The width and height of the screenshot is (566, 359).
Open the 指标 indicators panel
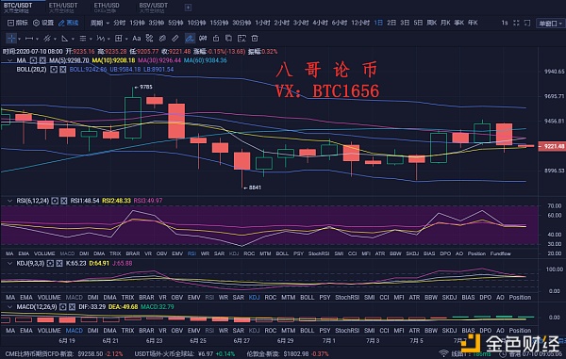[x=18, y=23]
